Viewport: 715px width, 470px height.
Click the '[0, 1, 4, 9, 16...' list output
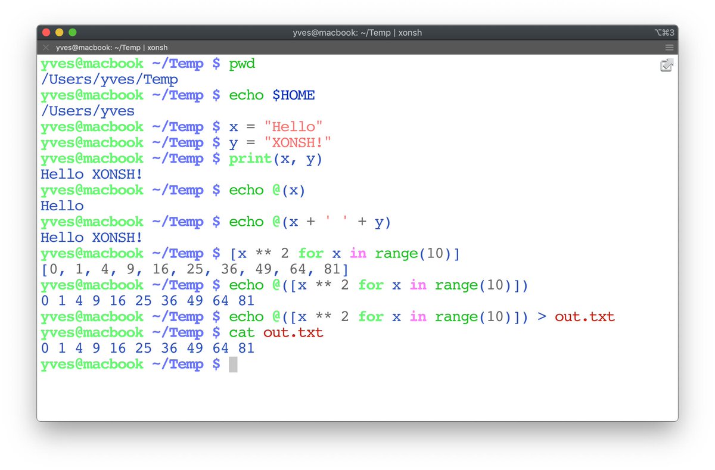pos(194,269)
